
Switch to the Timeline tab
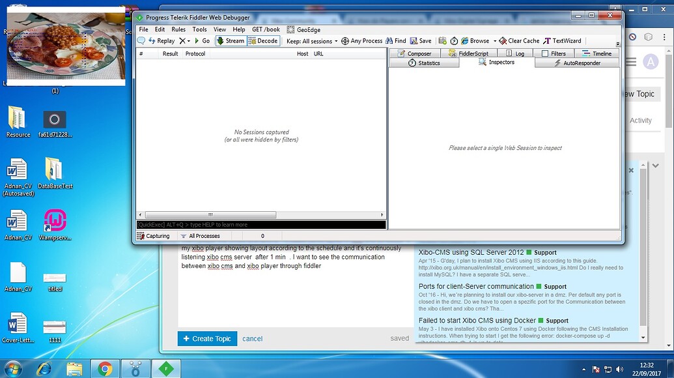click(597, 53)
